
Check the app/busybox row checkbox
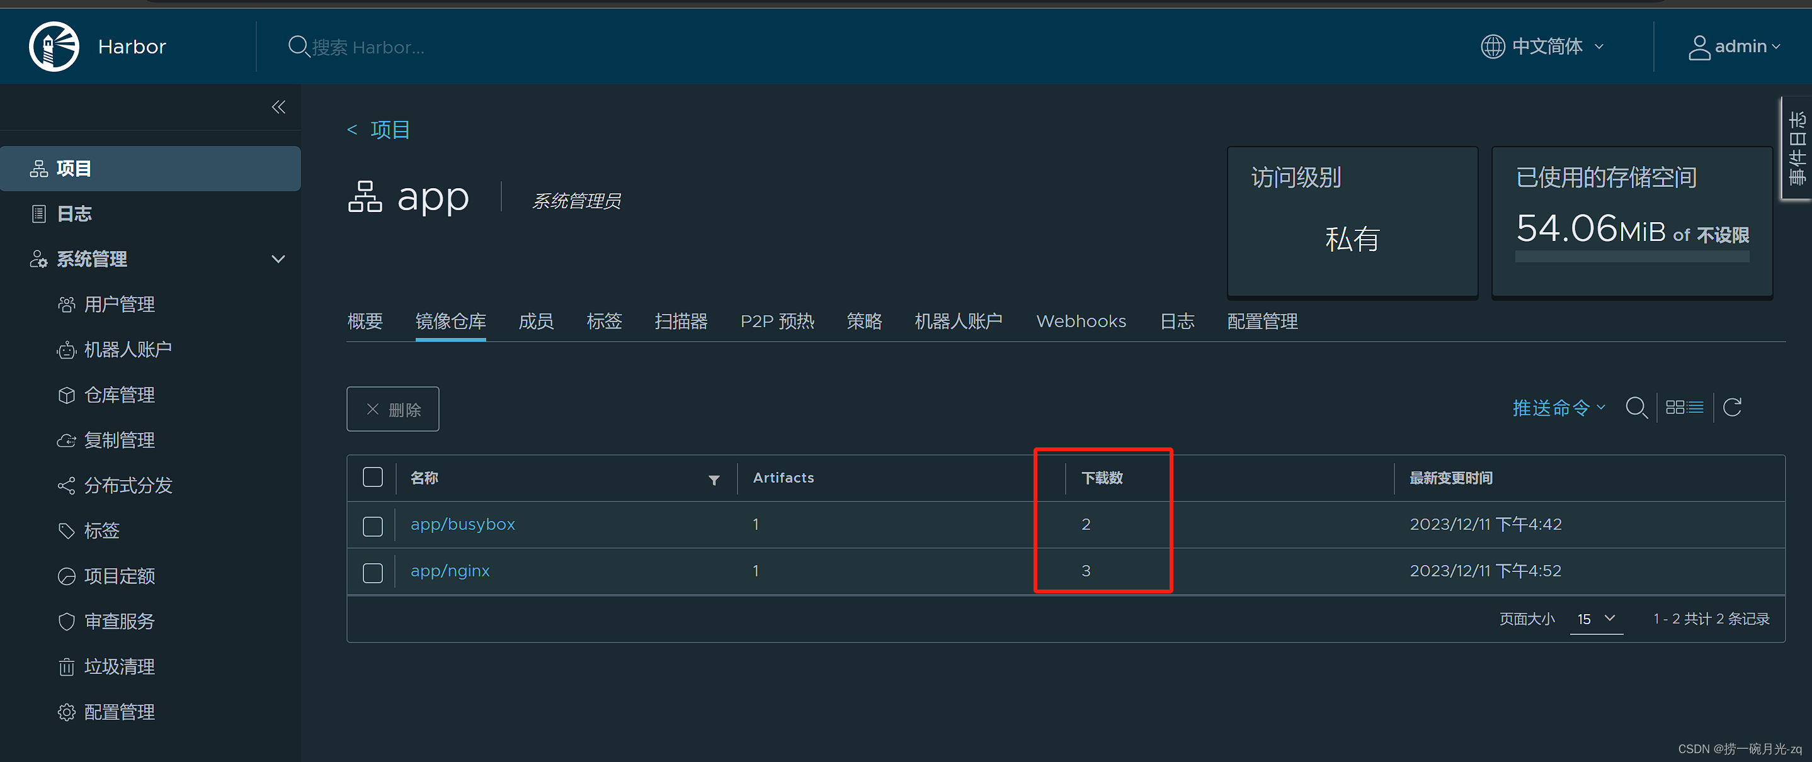373,527
